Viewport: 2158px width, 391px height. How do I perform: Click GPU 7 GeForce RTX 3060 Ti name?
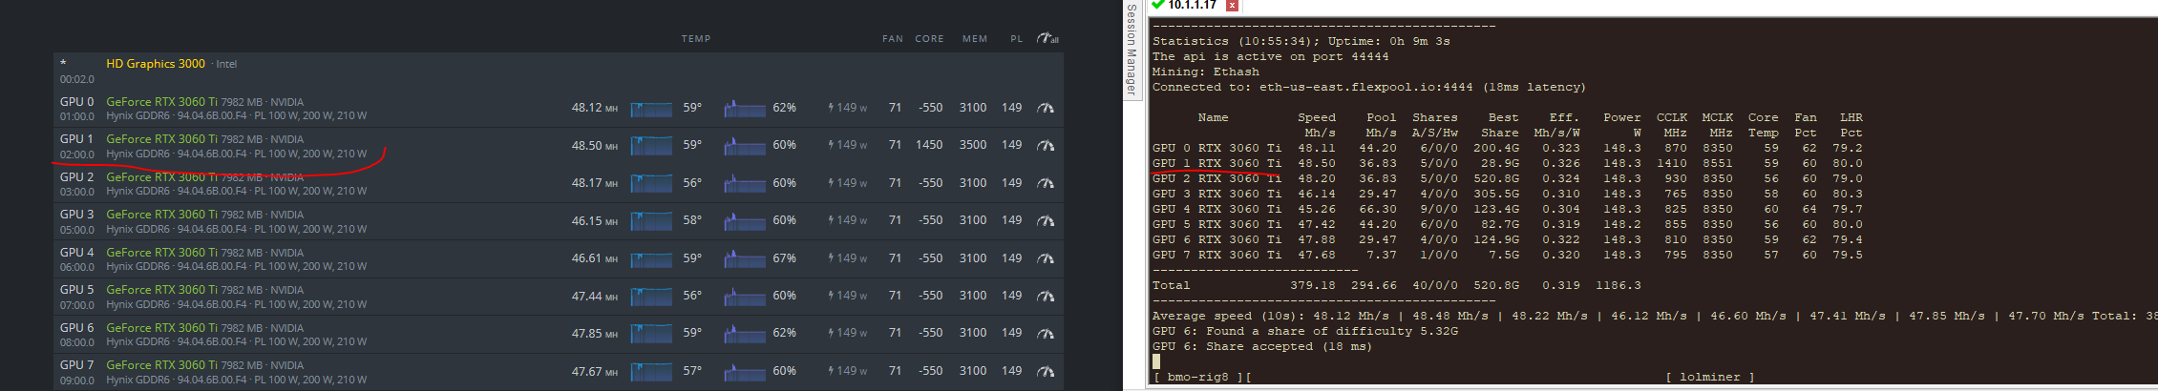pyautogui.click(x=161, y=365)
